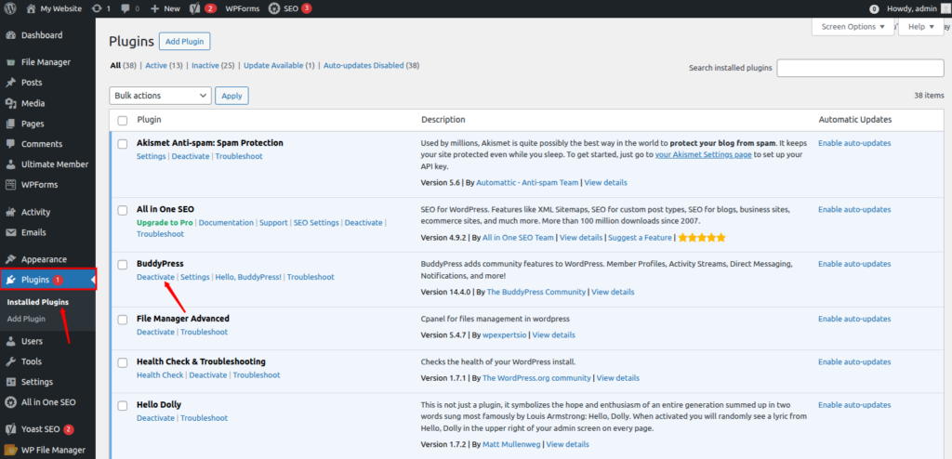Screen dimensions: 952x459
Task: Show Auto-updates Disabled (38) plugins
Action: [372, 66]
